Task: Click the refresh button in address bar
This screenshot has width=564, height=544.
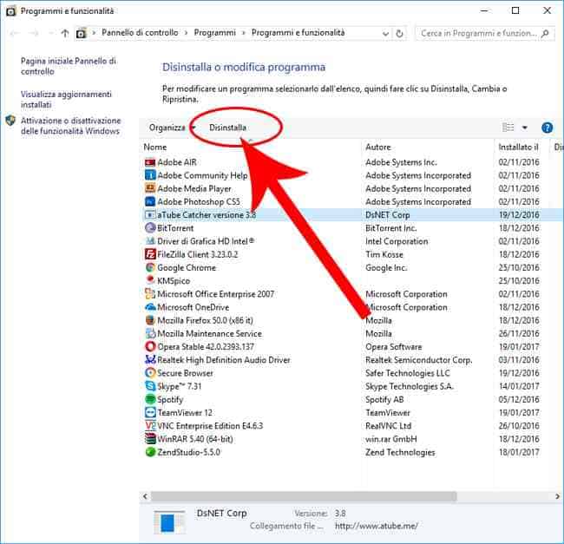Action: click(399, 34)
